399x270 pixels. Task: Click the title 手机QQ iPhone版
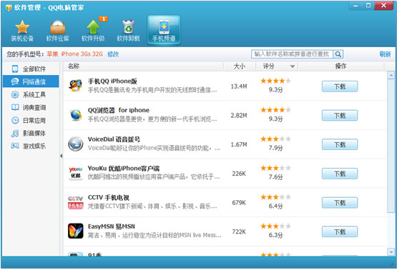click(112, 81)
